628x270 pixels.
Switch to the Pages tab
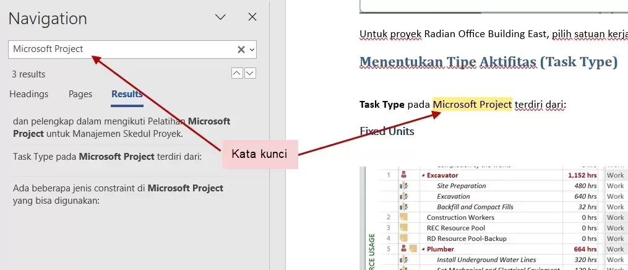coord(80,94)
